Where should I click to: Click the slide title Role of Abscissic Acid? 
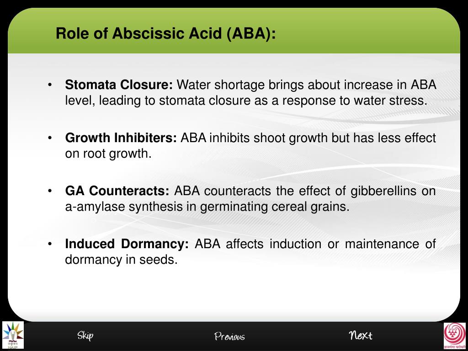pos(165,33)
